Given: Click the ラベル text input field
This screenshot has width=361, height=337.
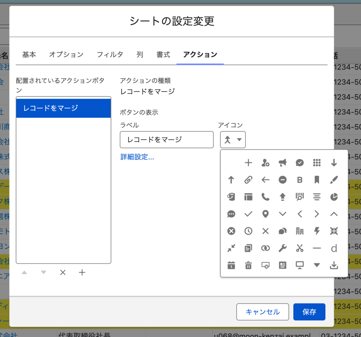Looking at the screenshot, I should click(x=166, y=140).
